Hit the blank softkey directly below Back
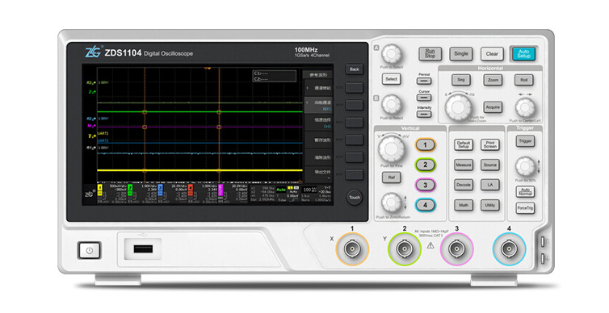 click(355, 88)
